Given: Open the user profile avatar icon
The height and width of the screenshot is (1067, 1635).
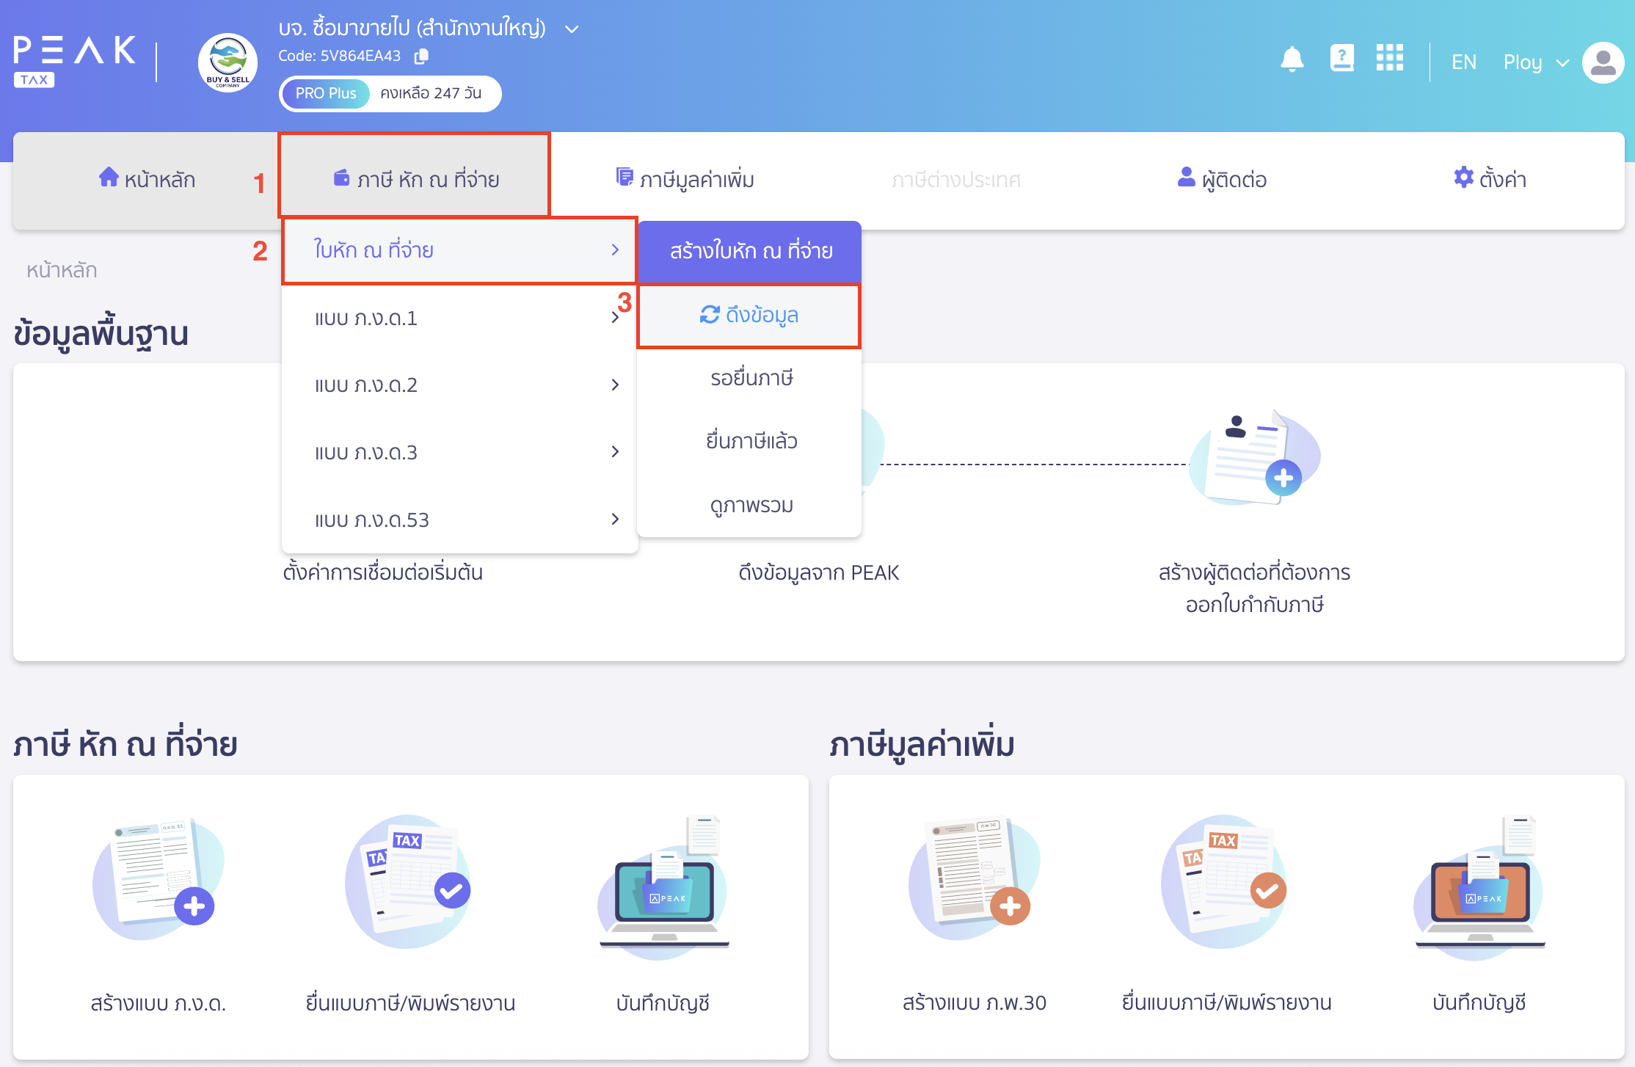Looking at the screenshot, I should 1603,63.
